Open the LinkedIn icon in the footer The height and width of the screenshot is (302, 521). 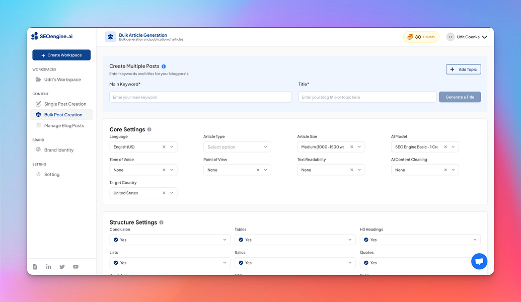coord(48,267)
